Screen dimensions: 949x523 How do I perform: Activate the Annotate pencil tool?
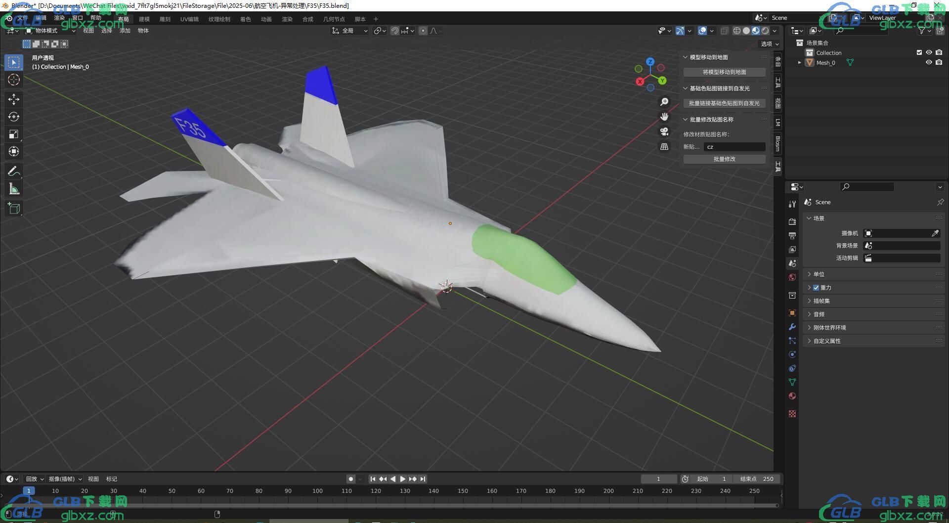(x=14, y=172)
